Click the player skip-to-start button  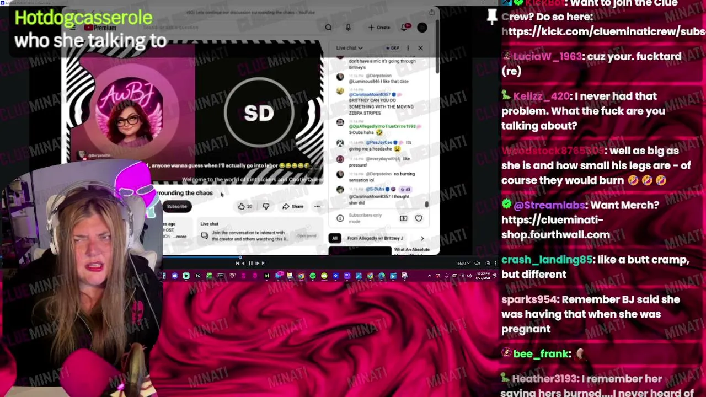238,264
